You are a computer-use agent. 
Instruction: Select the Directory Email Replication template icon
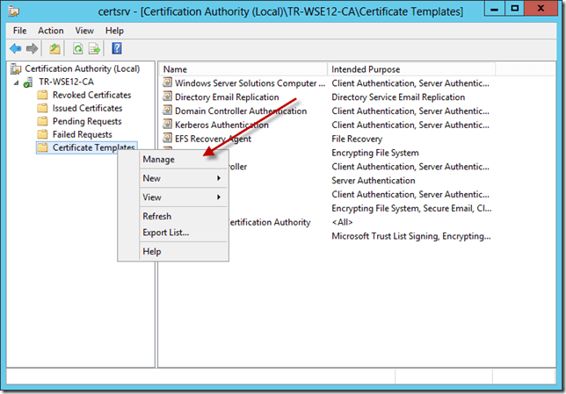[168, 97]
